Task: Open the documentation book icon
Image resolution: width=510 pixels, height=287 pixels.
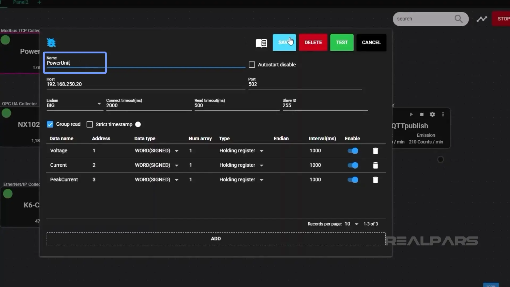Action: click(x=261, y=43)
